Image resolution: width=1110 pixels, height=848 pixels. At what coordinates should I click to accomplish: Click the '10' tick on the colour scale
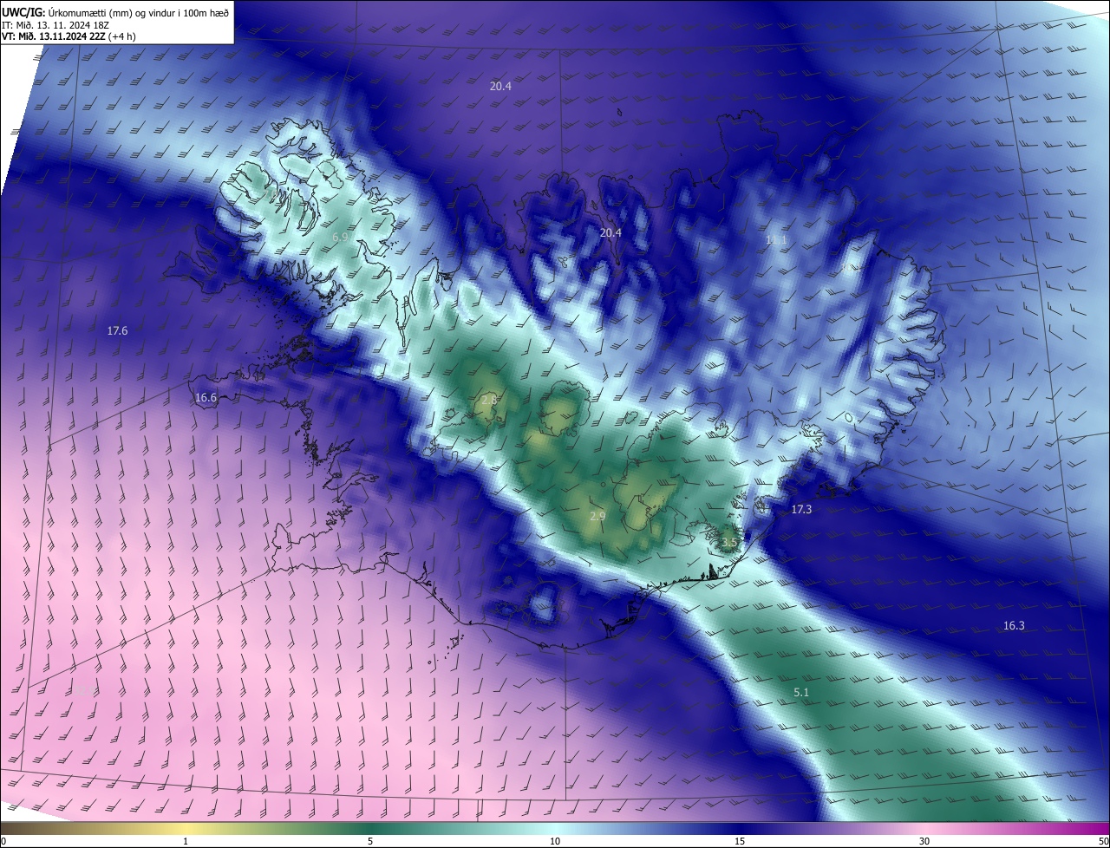tap(555, 842)
